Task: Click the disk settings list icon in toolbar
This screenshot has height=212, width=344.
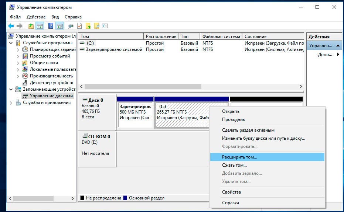Action: (x=105, y=26)
